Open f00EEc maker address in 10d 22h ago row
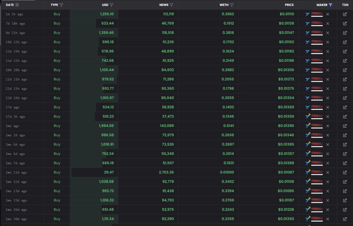 (x=317, y=42)
